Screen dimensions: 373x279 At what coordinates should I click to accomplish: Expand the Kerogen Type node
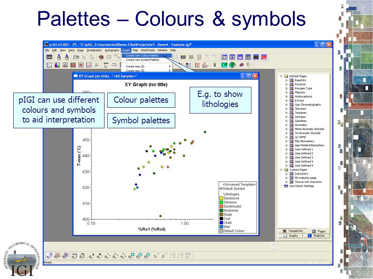coord(286,88)
